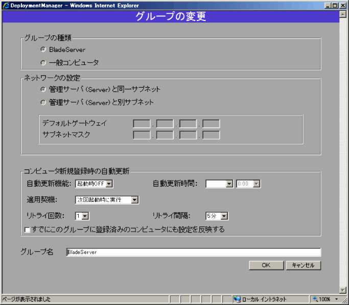Click the ページが表示されました status text

[27, 299]
